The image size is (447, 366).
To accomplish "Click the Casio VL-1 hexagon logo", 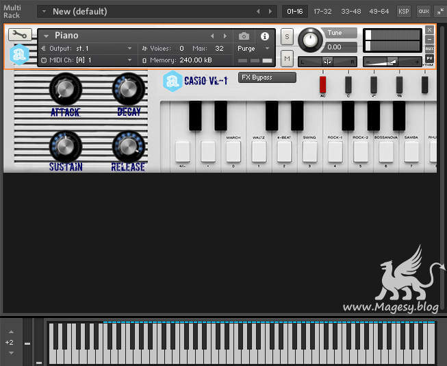I will [173, 82].
